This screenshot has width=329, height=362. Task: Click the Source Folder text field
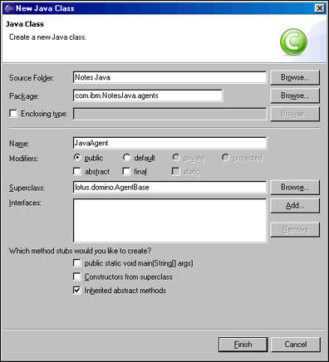pyautogui.click(x=169, y=77)
